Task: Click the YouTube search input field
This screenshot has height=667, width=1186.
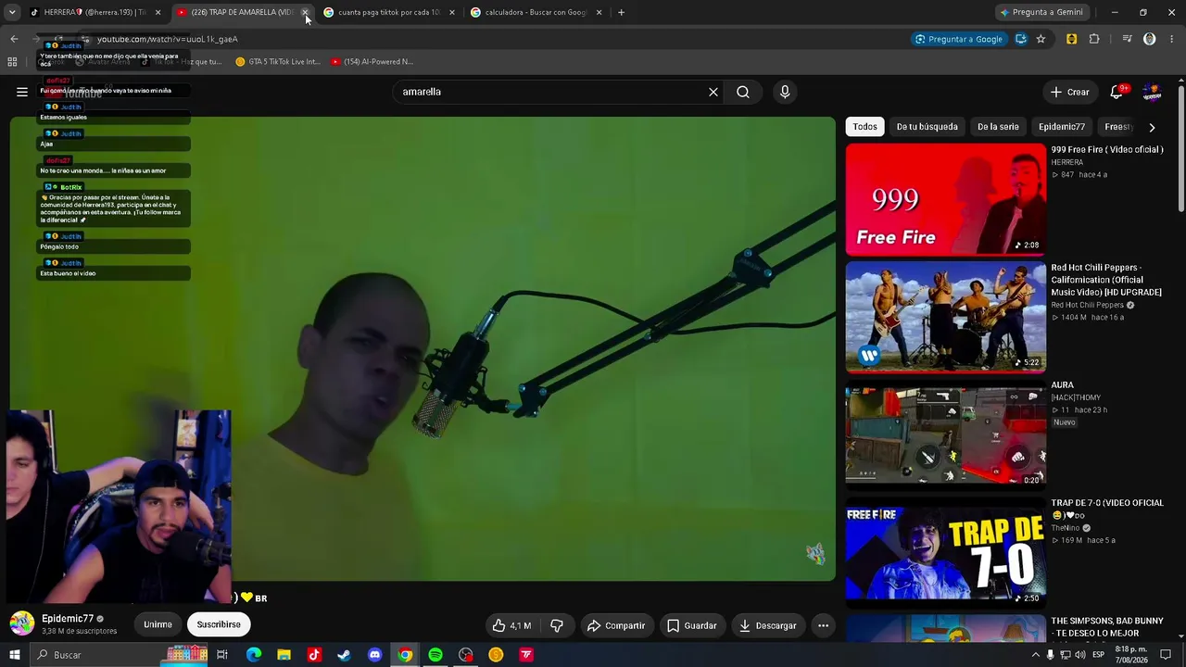Action: [x=551, y=92]
